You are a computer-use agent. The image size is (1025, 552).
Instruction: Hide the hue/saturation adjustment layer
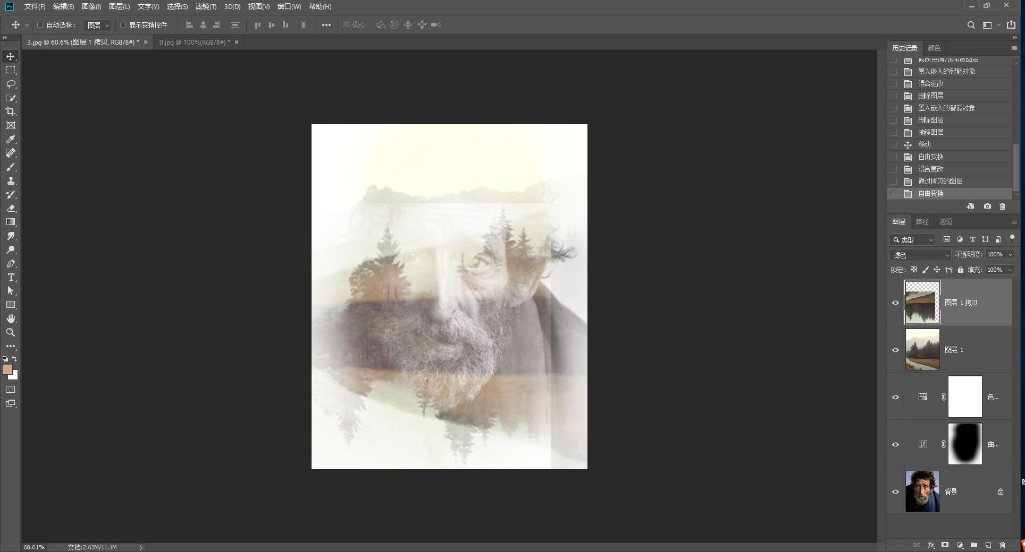click(895, 397)
